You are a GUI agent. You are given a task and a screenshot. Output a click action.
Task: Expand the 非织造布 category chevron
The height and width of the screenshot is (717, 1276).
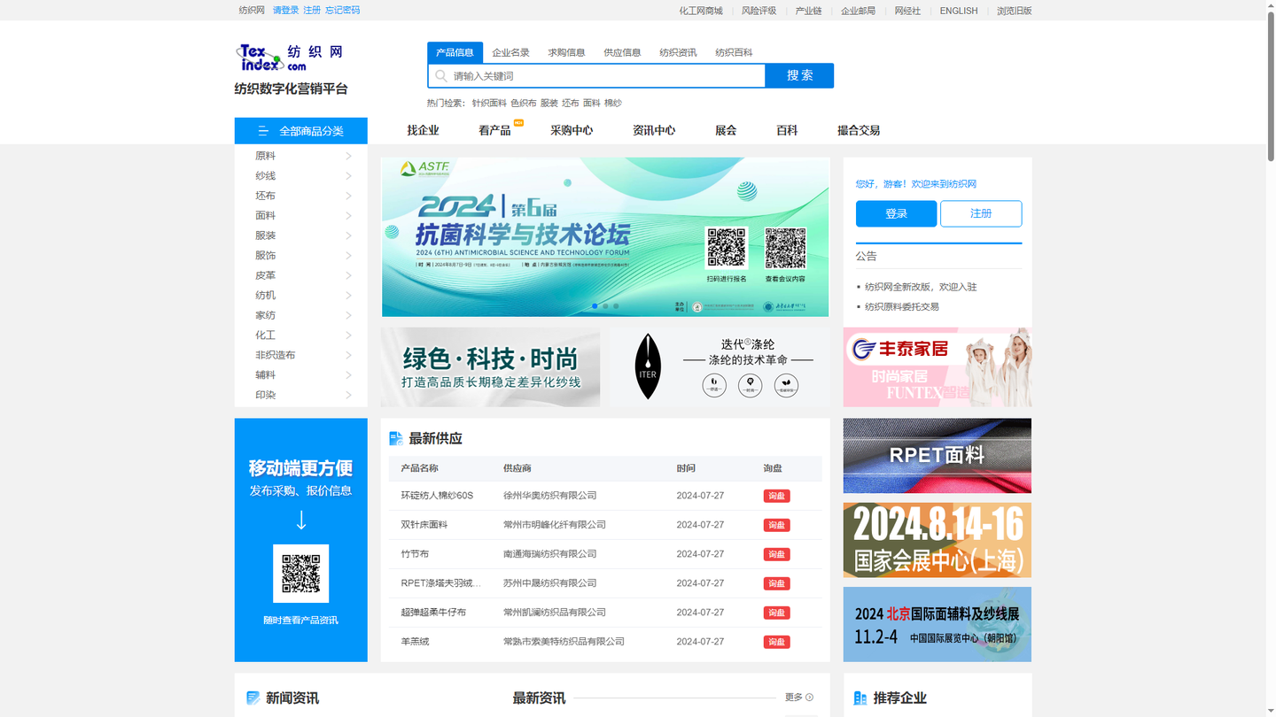[348, 355]
